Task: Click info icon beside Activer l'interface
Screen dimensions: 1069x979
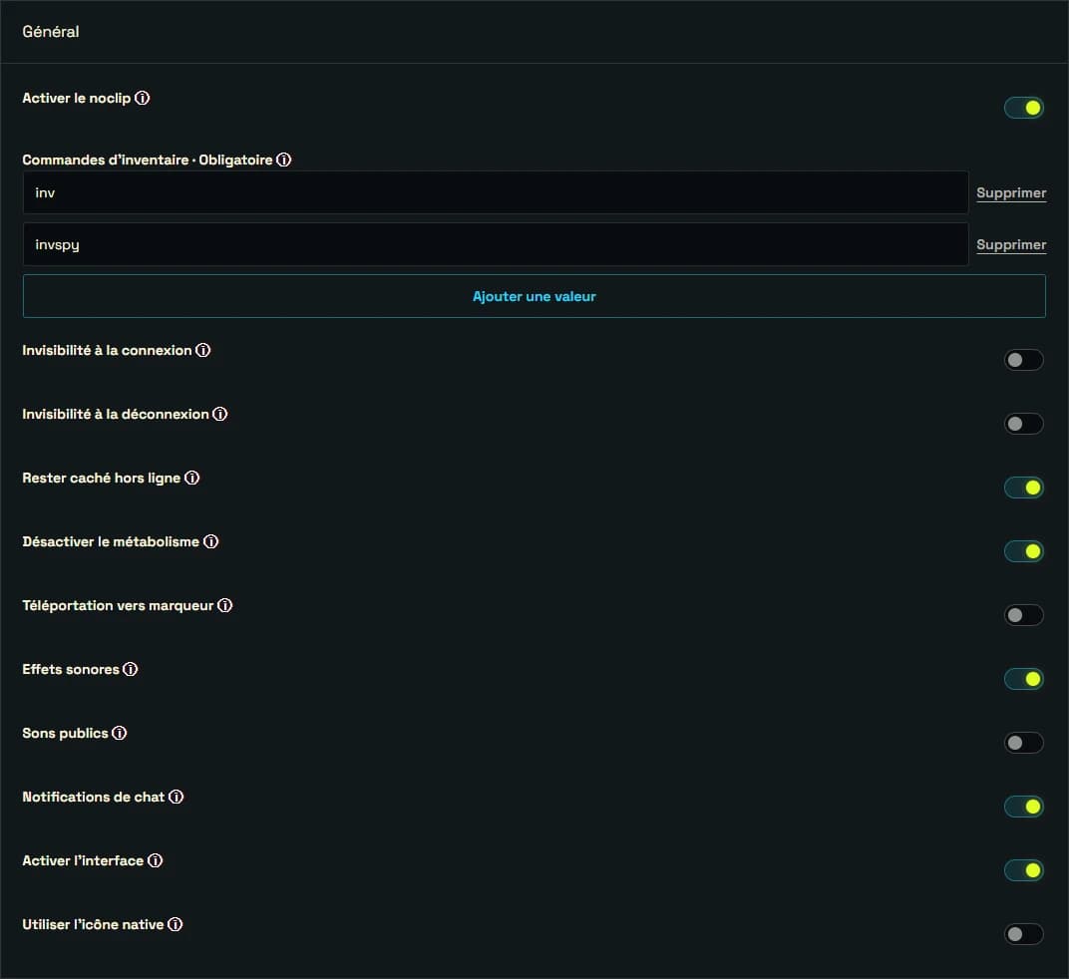Action: pyautogui.click(x=156, y=860)
